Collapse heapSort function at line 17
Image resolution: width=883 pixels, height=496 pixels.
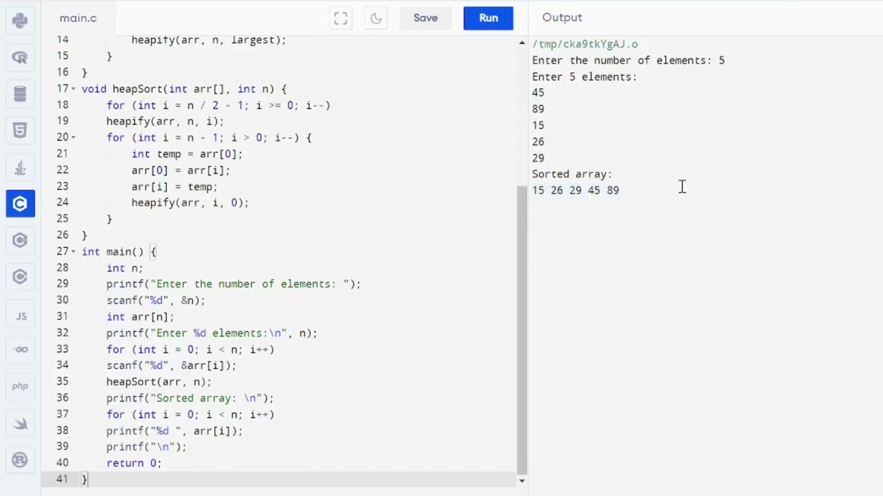[x=74, y=89]
